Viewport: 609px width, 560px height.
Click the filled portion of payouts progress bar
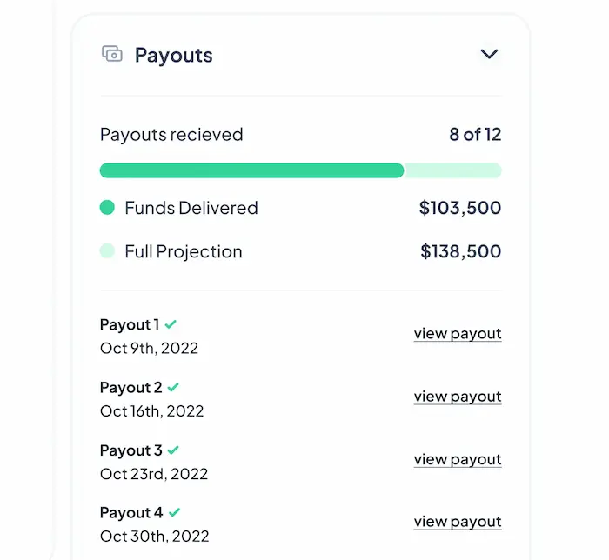tap(251, 170)
